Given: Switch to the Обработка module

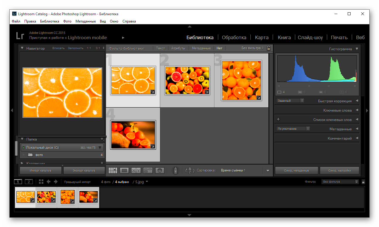Looking at the screenshot, I should (234, 37).
